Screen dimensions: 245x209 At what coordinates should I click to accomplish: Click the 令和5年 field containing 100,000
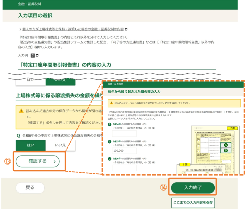click(124, 151)
